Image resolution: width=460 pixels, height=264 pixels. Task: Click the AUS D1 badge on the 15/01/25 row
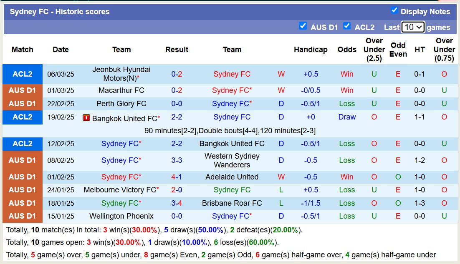(x=22, y=216)
